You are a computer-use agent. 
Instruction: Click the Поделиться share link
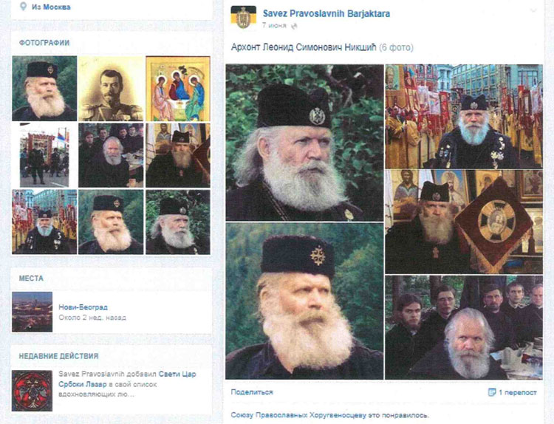point(252,391)
